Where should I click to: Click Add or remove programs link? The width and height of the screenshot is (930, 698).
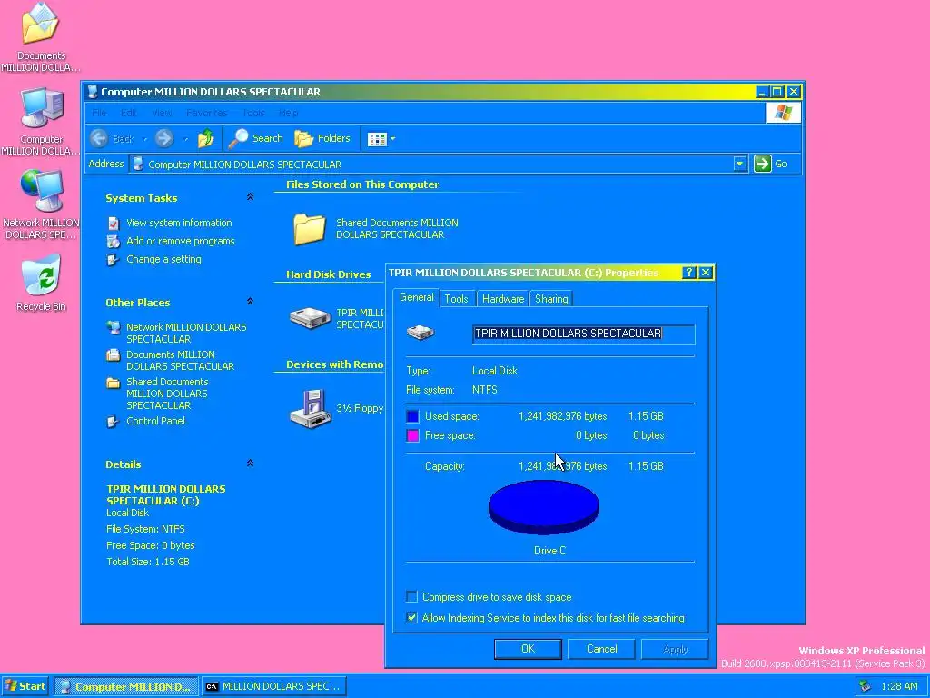pyautogui.click(x=181, y=241)
